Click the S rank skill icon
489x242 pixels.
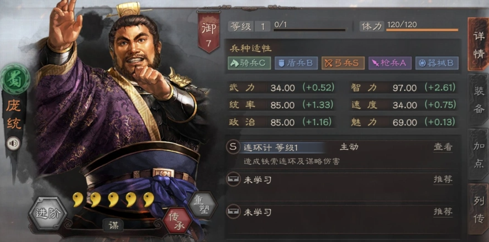click(x=233, y=147)
